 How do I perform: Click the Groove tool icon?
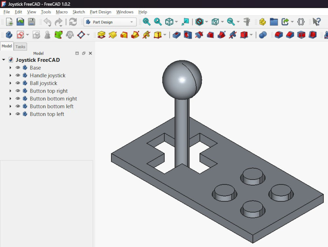tap(199, 35)
